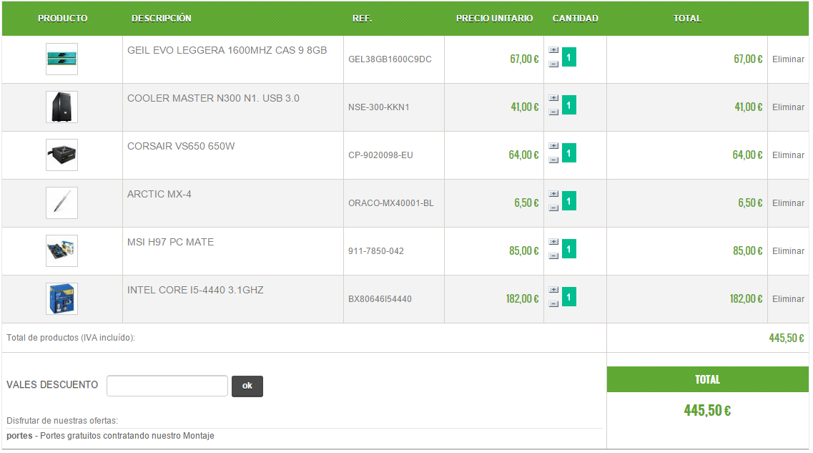Decrease quantity of CORSAIR VS650 power supply

point(553,160)
